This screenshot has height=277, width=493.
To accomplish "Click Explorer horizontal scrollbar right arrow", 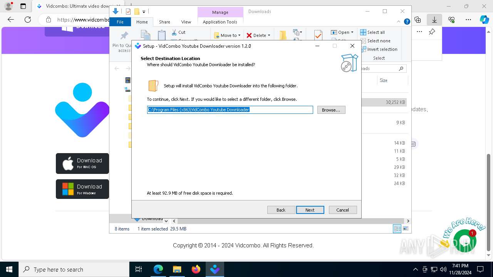I will [x=408, y=221].
